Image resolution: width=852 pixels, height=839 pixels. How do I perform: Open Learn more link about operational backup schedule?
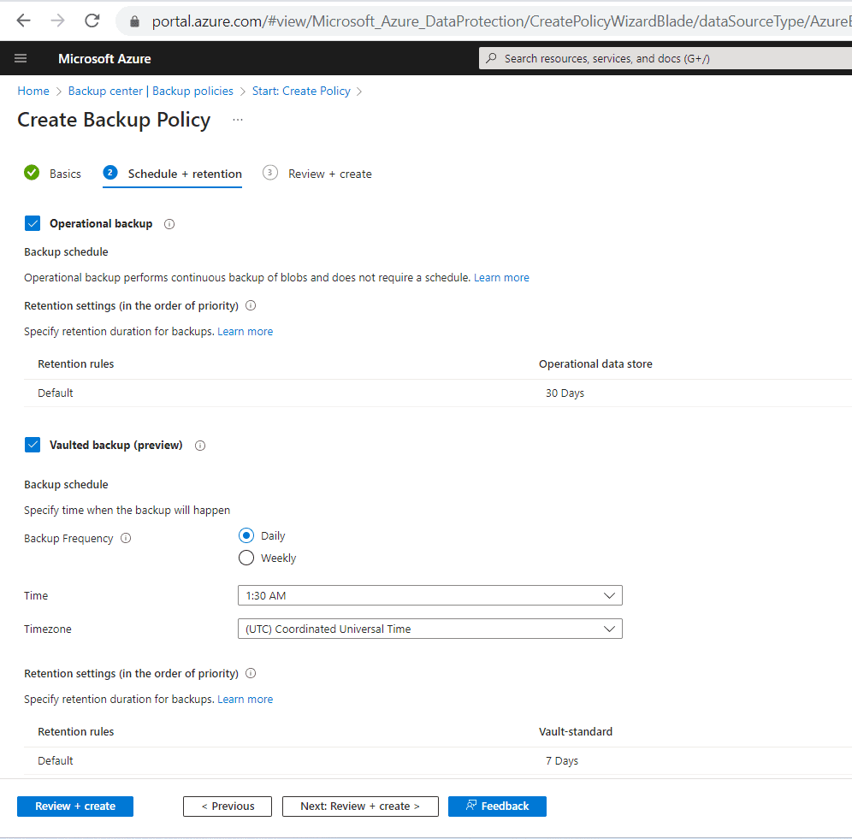(x=501, y=278)
